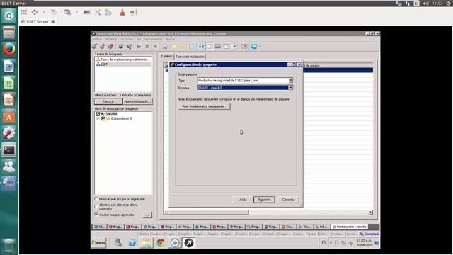Toggle the Búsqueda de IP checkbox
Viewport: 453px width, 255px height.
click(103, 118)
